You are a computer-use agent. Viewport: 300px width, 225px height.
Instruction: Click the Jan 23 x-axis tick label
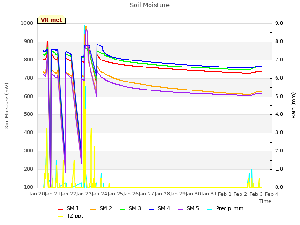point(84,194)
